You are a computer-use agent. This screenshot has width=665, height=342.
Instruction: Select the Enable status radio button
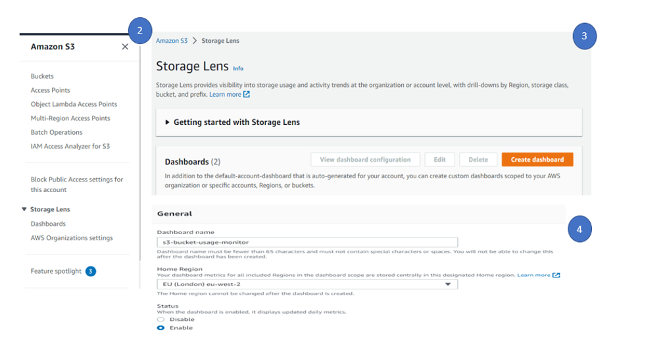coord(161,328)
